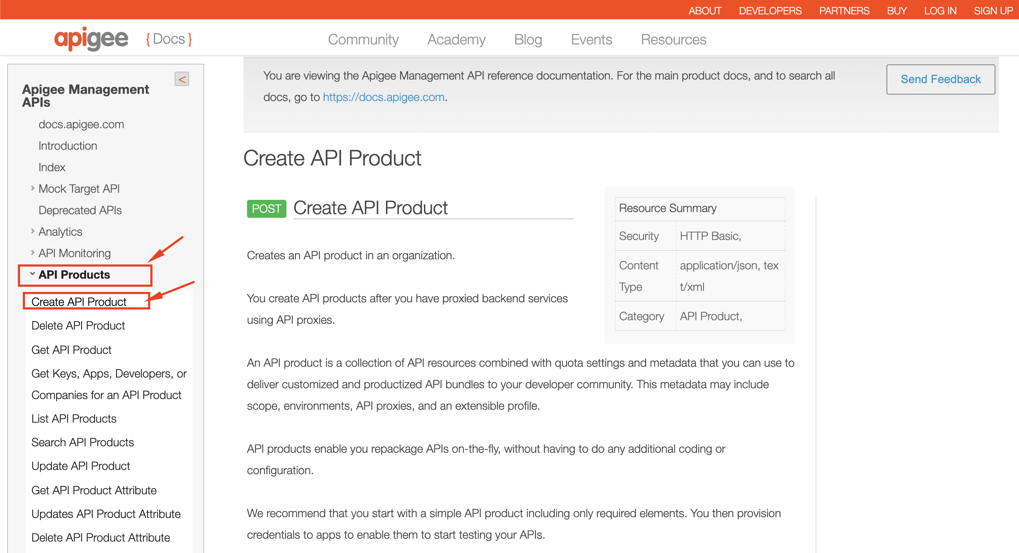The image size is (1019, 553).
Task: Expand the Mock Target API tree node
Action: click(33, 188)
